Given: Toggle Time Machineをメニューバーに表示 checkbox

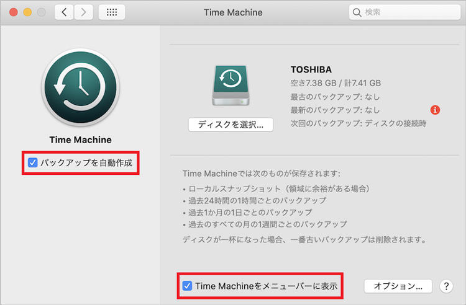Looking at the screenshot, I should click(x=187, y=286).
